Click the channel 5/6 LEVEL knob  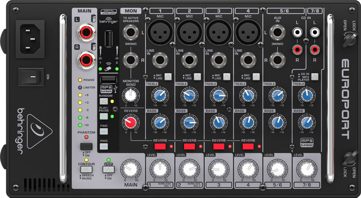click(x=278, y=169)
